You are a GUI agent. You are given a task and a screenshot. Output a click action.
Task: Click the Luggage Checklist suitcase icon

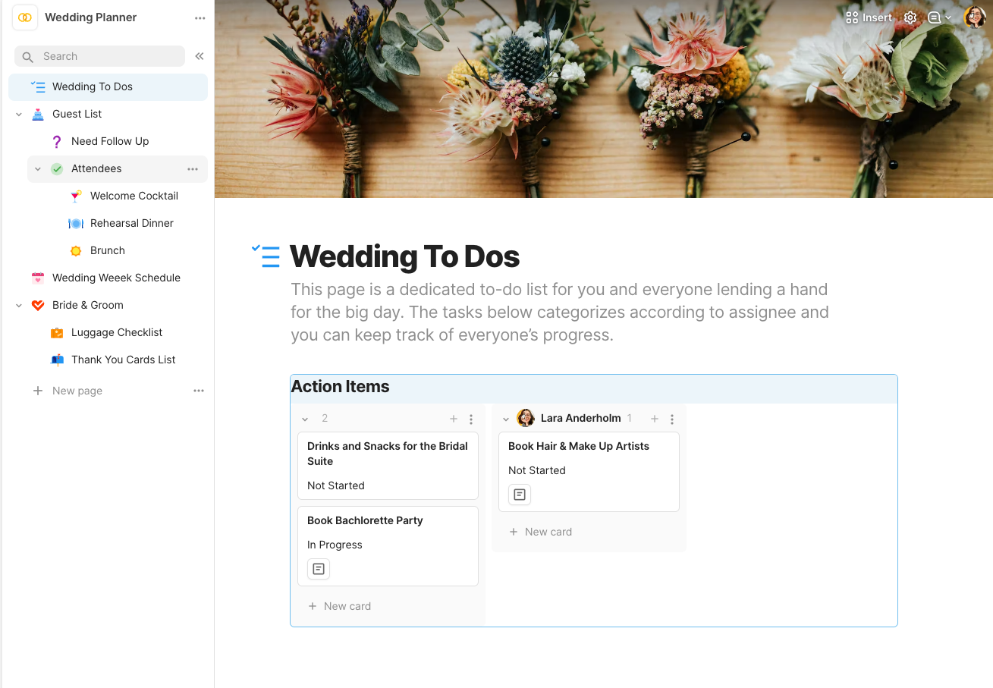[57, 332]
